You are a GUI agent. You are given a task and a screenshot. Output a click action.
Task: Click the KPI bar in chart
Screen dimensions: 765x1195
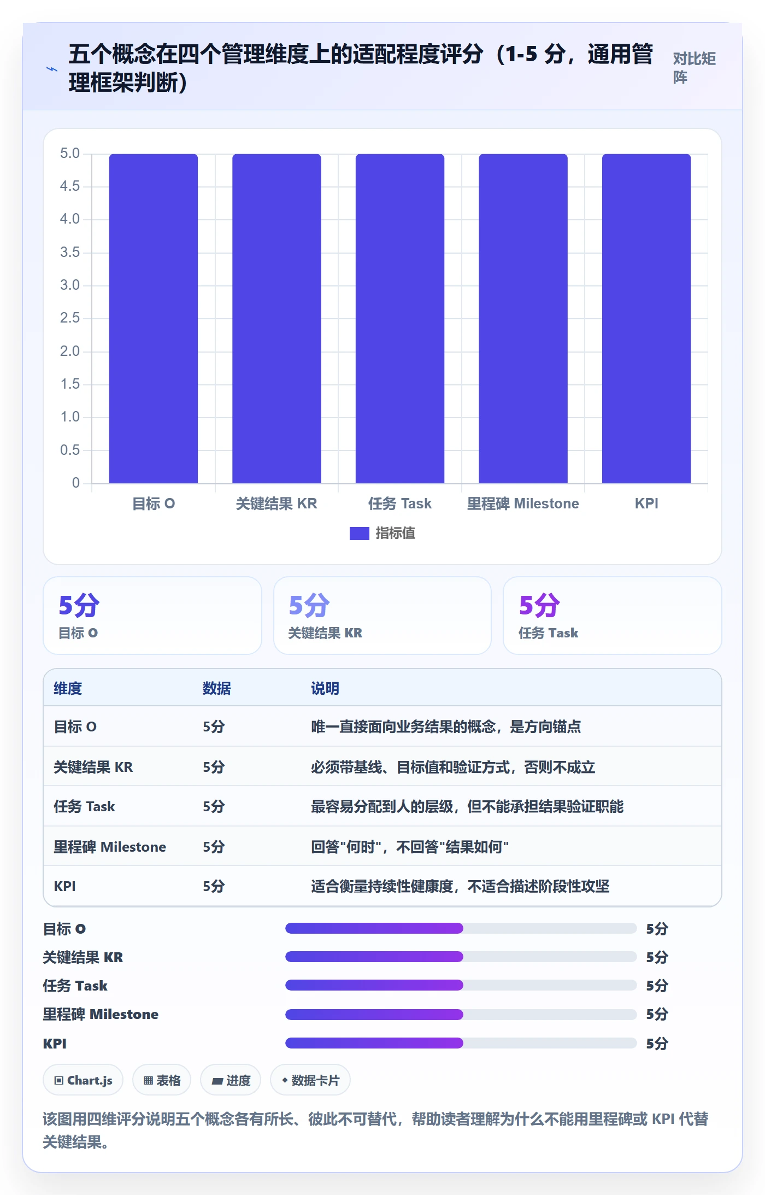[646, 319]
